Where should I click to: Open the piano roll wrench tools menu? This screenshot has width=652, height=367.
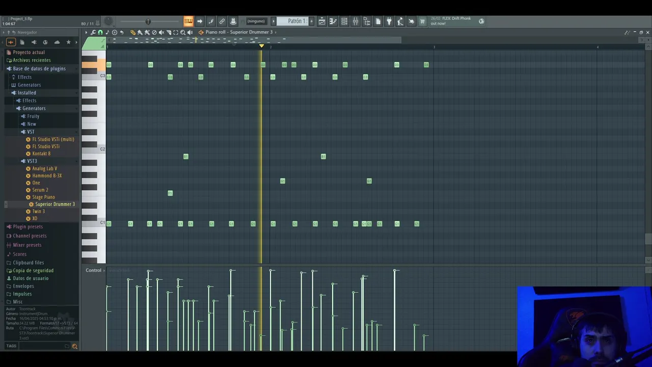coord(93,32)
